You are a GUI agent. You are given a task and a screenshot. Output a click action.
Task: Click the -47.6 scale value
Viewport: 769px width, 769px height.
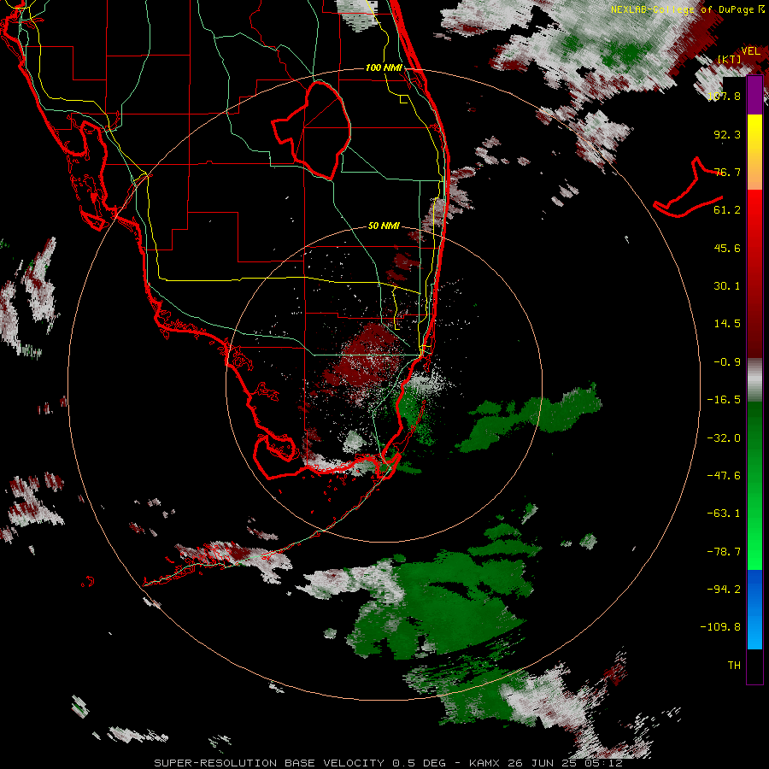[724, 476]
